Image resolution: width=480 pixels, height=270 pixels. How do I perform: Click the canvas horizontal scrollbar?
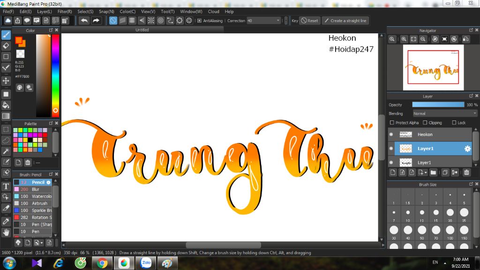point(224,245)
